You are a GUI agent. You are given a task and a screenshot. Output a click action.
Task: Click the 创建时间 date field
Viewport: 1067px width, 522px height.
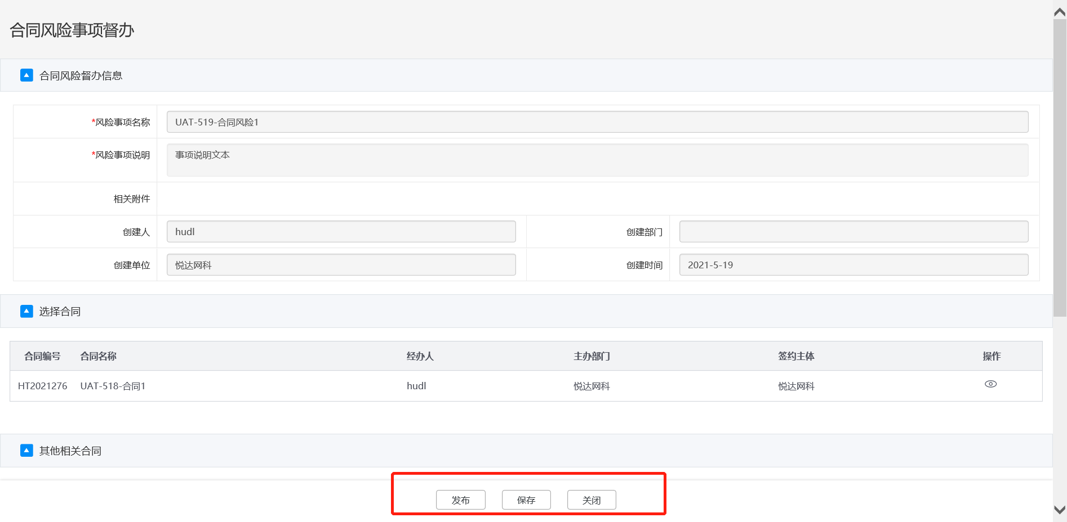(x=853, y=265)
